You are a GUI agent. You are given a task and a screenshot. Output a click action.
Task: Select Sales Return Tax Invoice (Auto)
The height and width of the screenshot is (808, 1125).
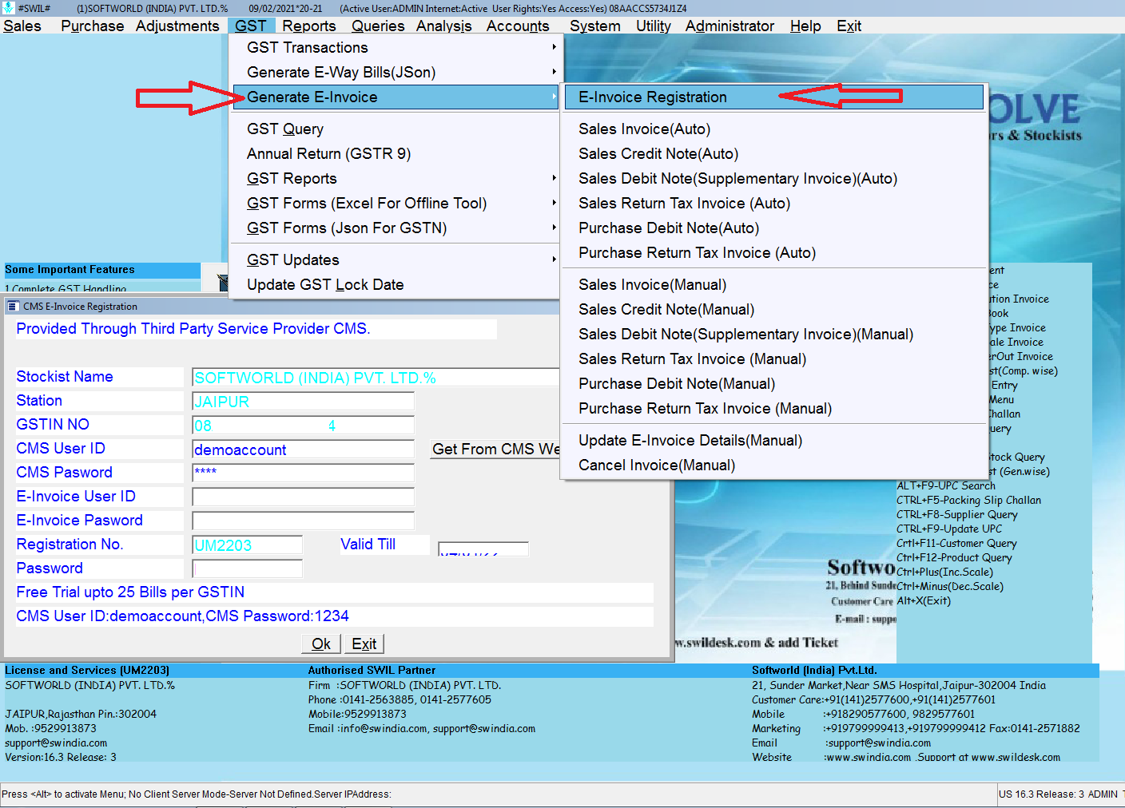click(x=774, y=204)
